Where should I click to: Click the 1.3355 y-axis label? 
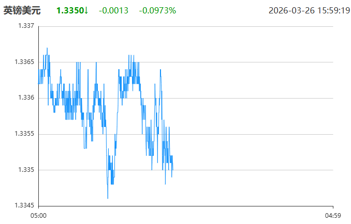click(24, 134)
